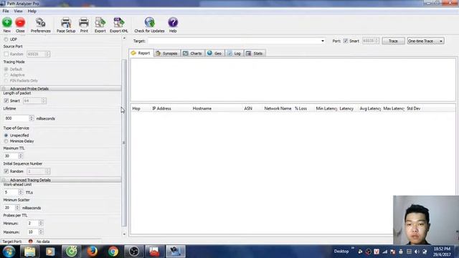Switch to the Log tab

[x=235, y=53]
